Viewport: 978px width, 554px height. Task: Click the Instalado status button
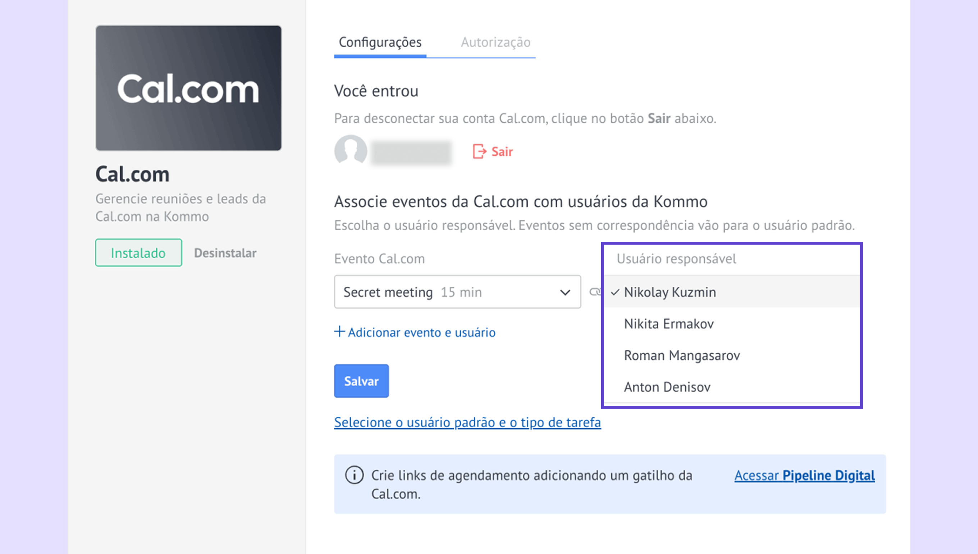tap(138, 253)
